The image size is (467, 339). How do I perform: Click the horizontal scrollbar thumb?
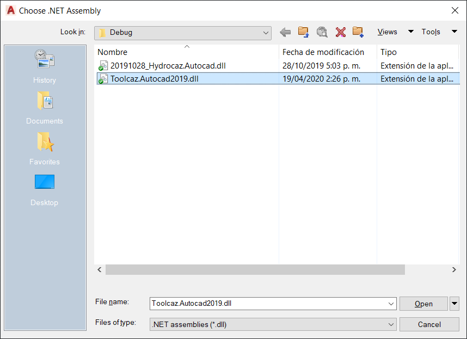(255, 270)
